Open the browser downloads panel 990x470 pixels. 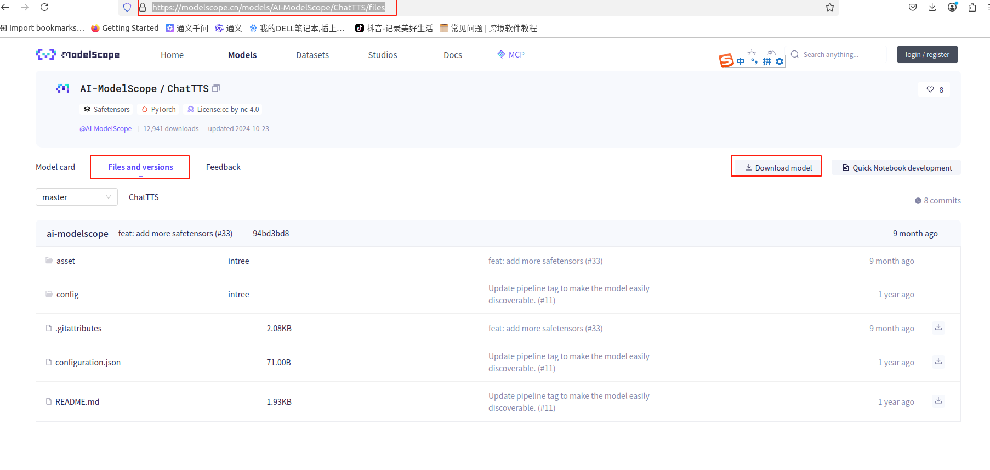[932, 7]
